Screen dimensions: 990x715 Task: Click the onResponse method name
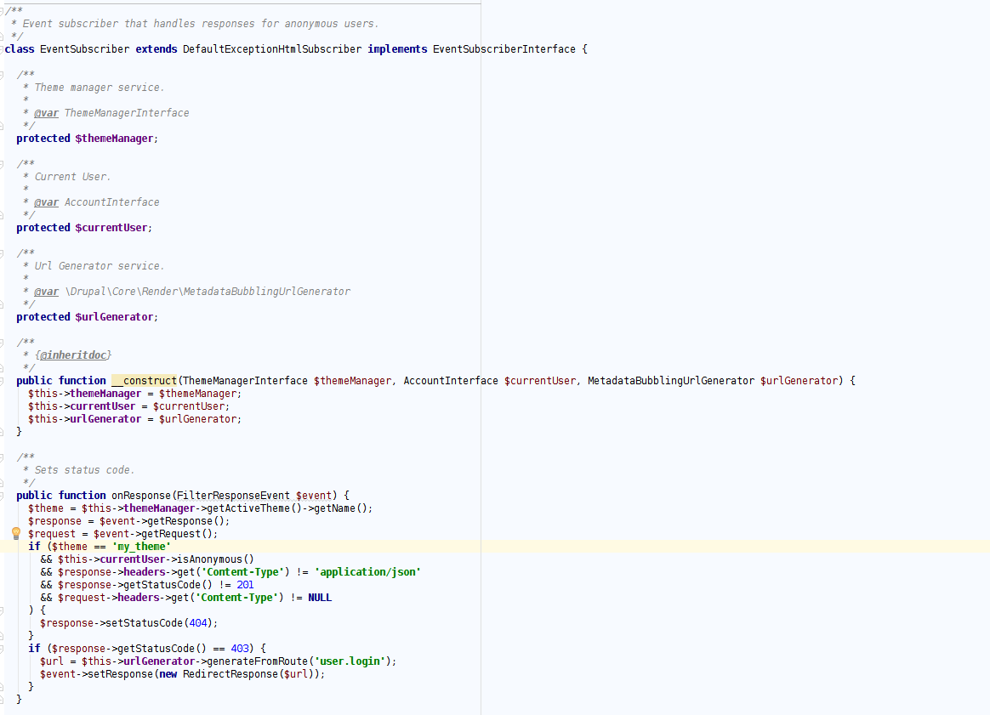[141, 496]
